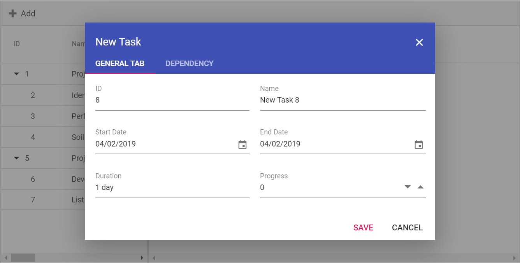
Task: Decrease Progress value with down arrow
Action: (408, 187)
